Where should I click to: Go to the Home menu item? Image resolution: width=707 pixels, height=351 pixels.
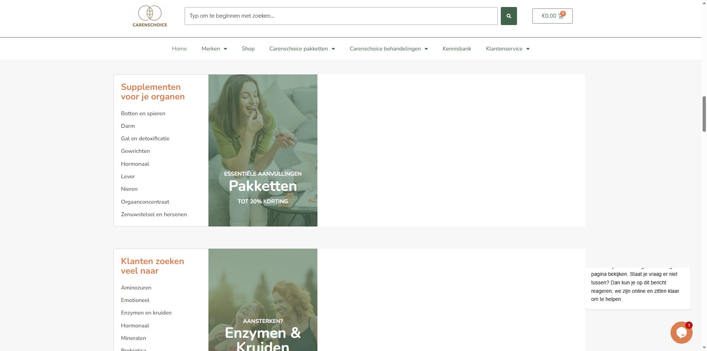179,49
